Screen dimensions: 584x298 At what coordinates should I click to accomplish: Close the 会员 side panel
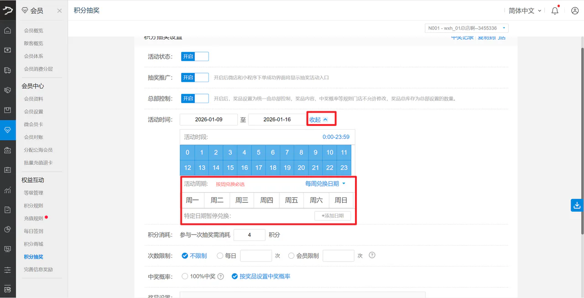(x=59, y=10)
